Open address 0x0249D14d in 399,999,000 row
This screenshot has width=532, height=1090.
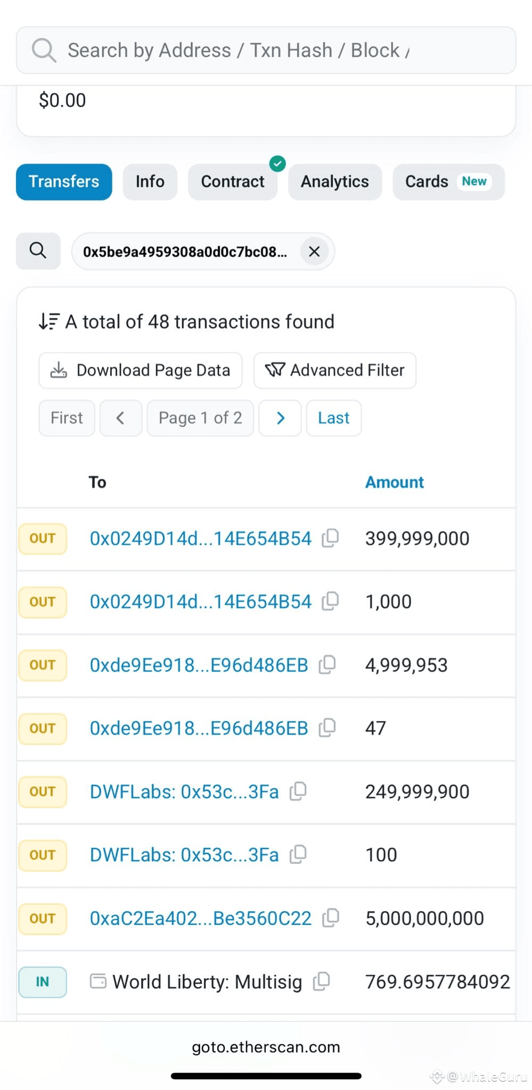200,539
